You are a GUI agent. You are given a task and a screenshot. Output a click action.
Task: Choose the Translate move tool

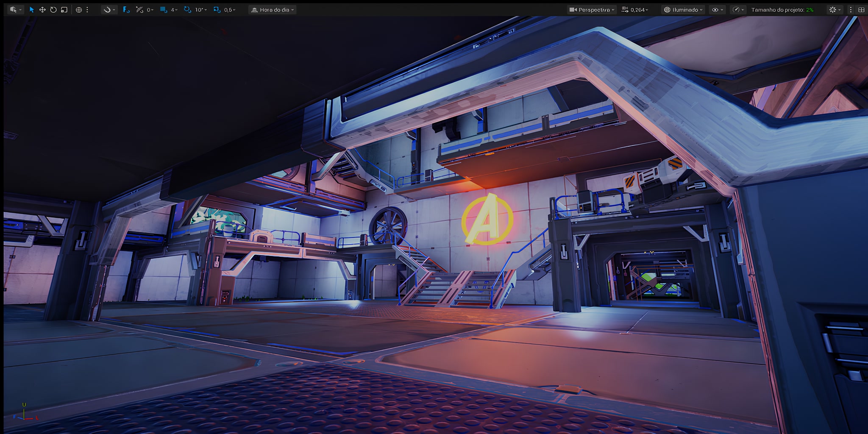pos(42,10)
